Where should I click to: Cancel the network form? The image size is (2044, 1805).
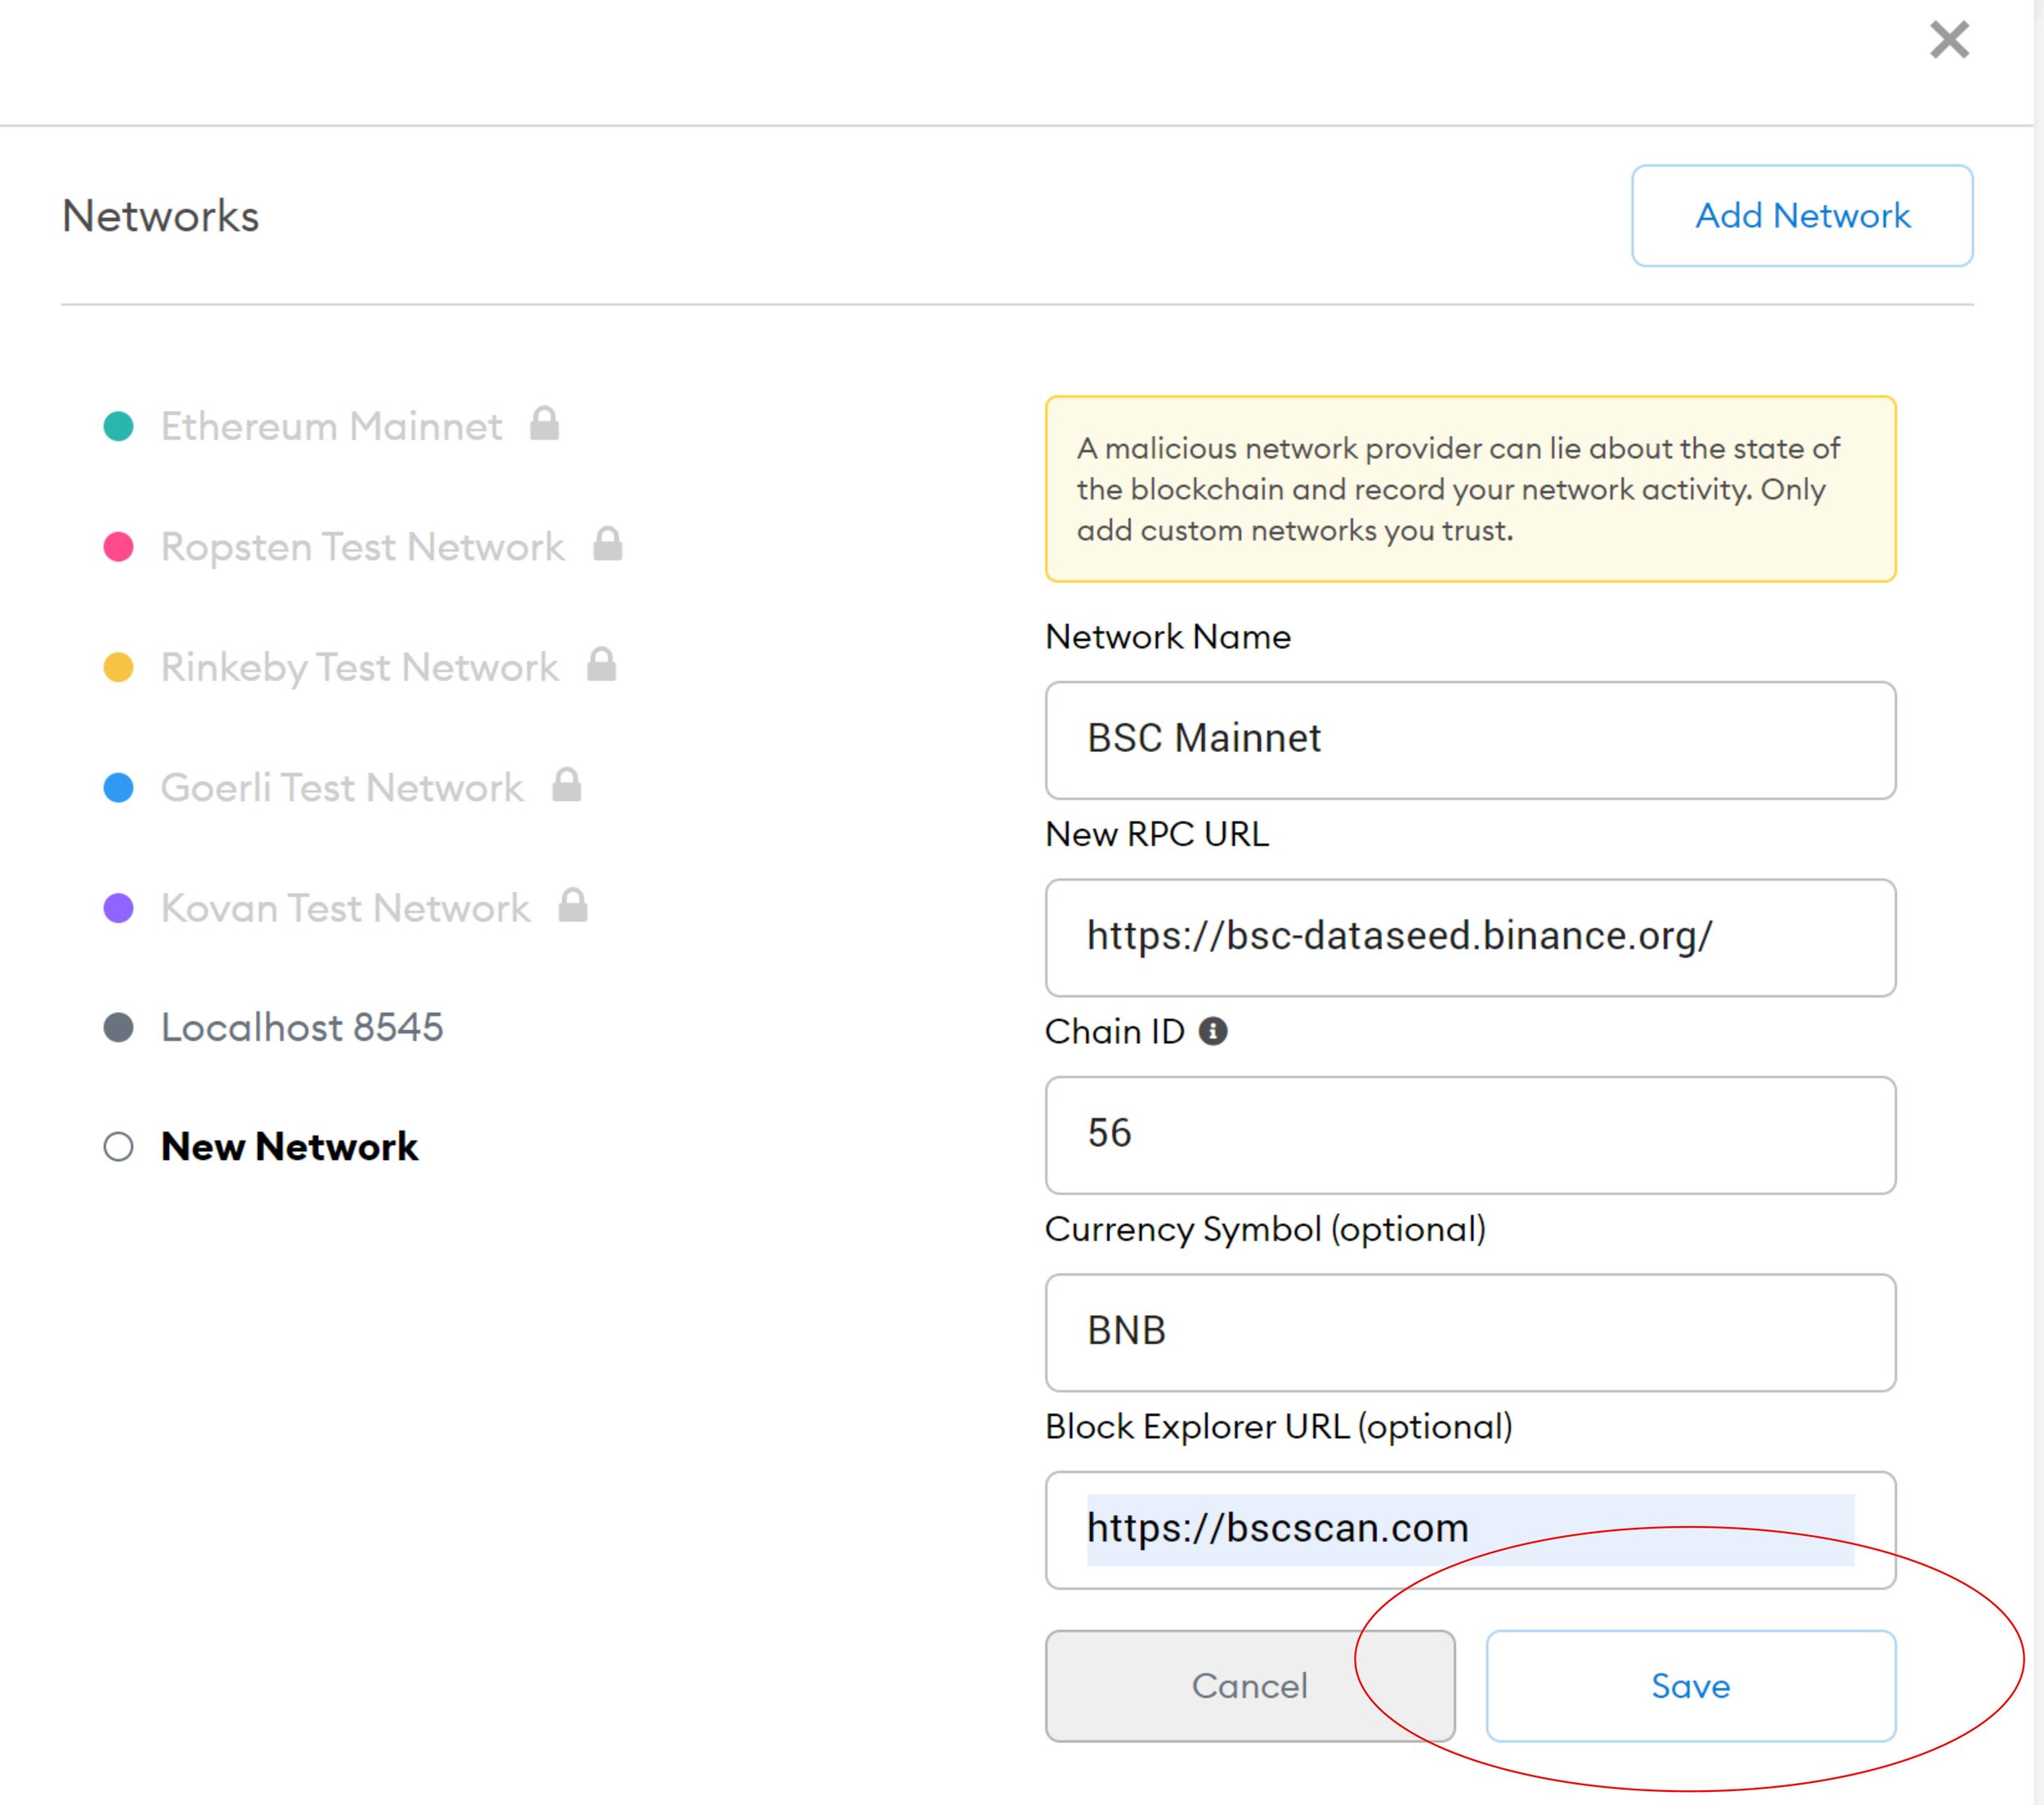[x=1249, y=1686]
